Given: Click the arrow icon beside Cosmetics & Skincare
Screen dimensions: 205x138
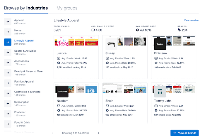Looking at the screenshot, I should pos(8,93).
